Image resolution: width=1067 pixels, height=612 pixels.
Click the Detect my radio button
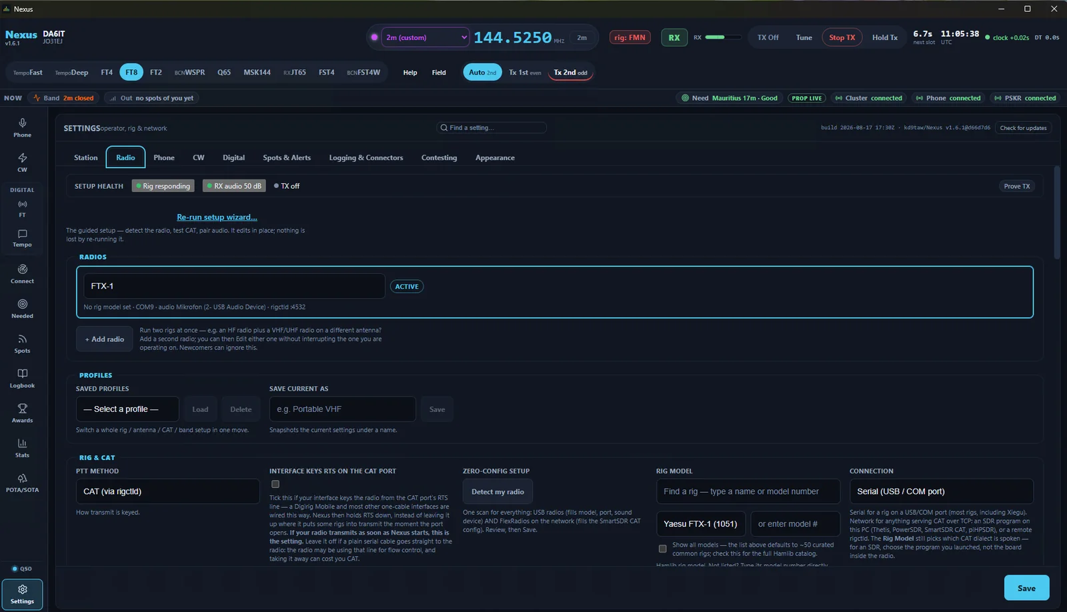click(497, 492)
